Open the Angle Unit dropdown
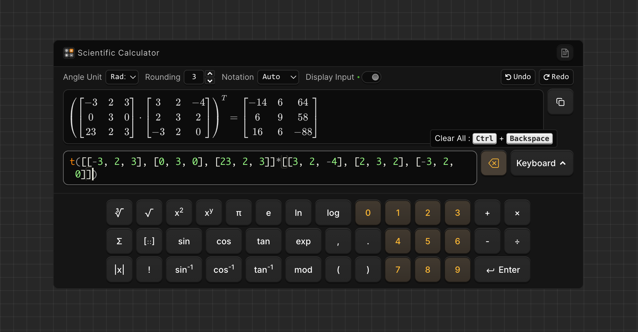This screenshot has width=638, height=332. [122, 77]
